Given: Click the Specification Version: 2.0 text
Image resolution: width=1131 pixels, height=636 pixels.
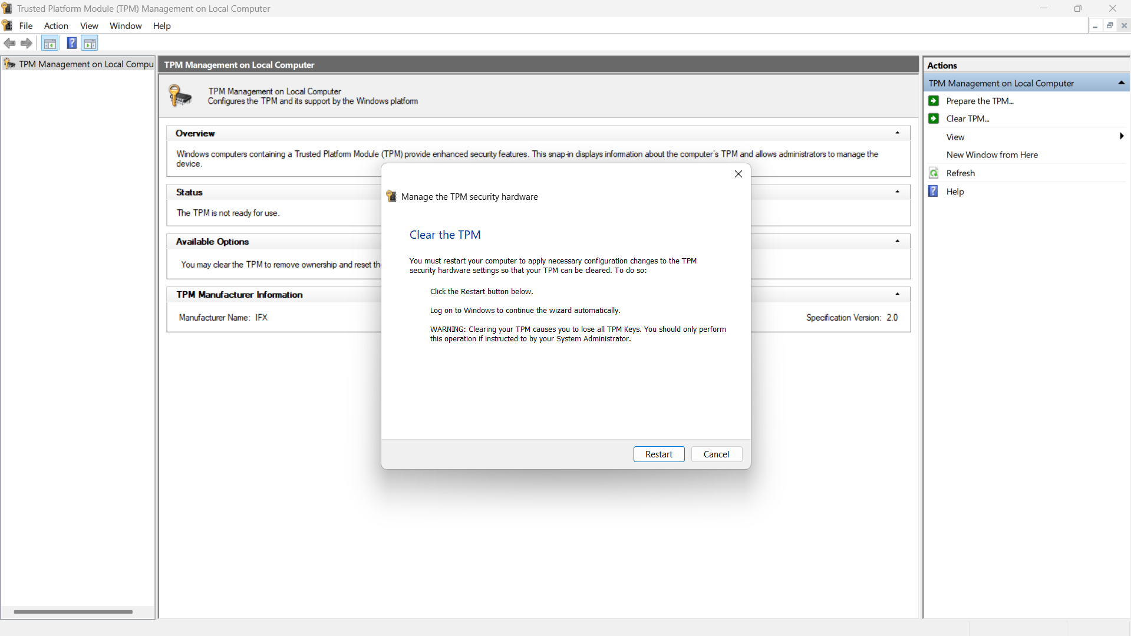Looking at the screenshot, I should (x=852, y=317).
